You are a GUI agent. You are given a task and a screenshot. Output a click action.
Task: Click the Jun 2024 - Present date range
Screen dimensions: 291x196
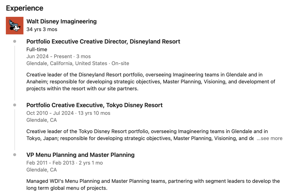tap(58, 56)
